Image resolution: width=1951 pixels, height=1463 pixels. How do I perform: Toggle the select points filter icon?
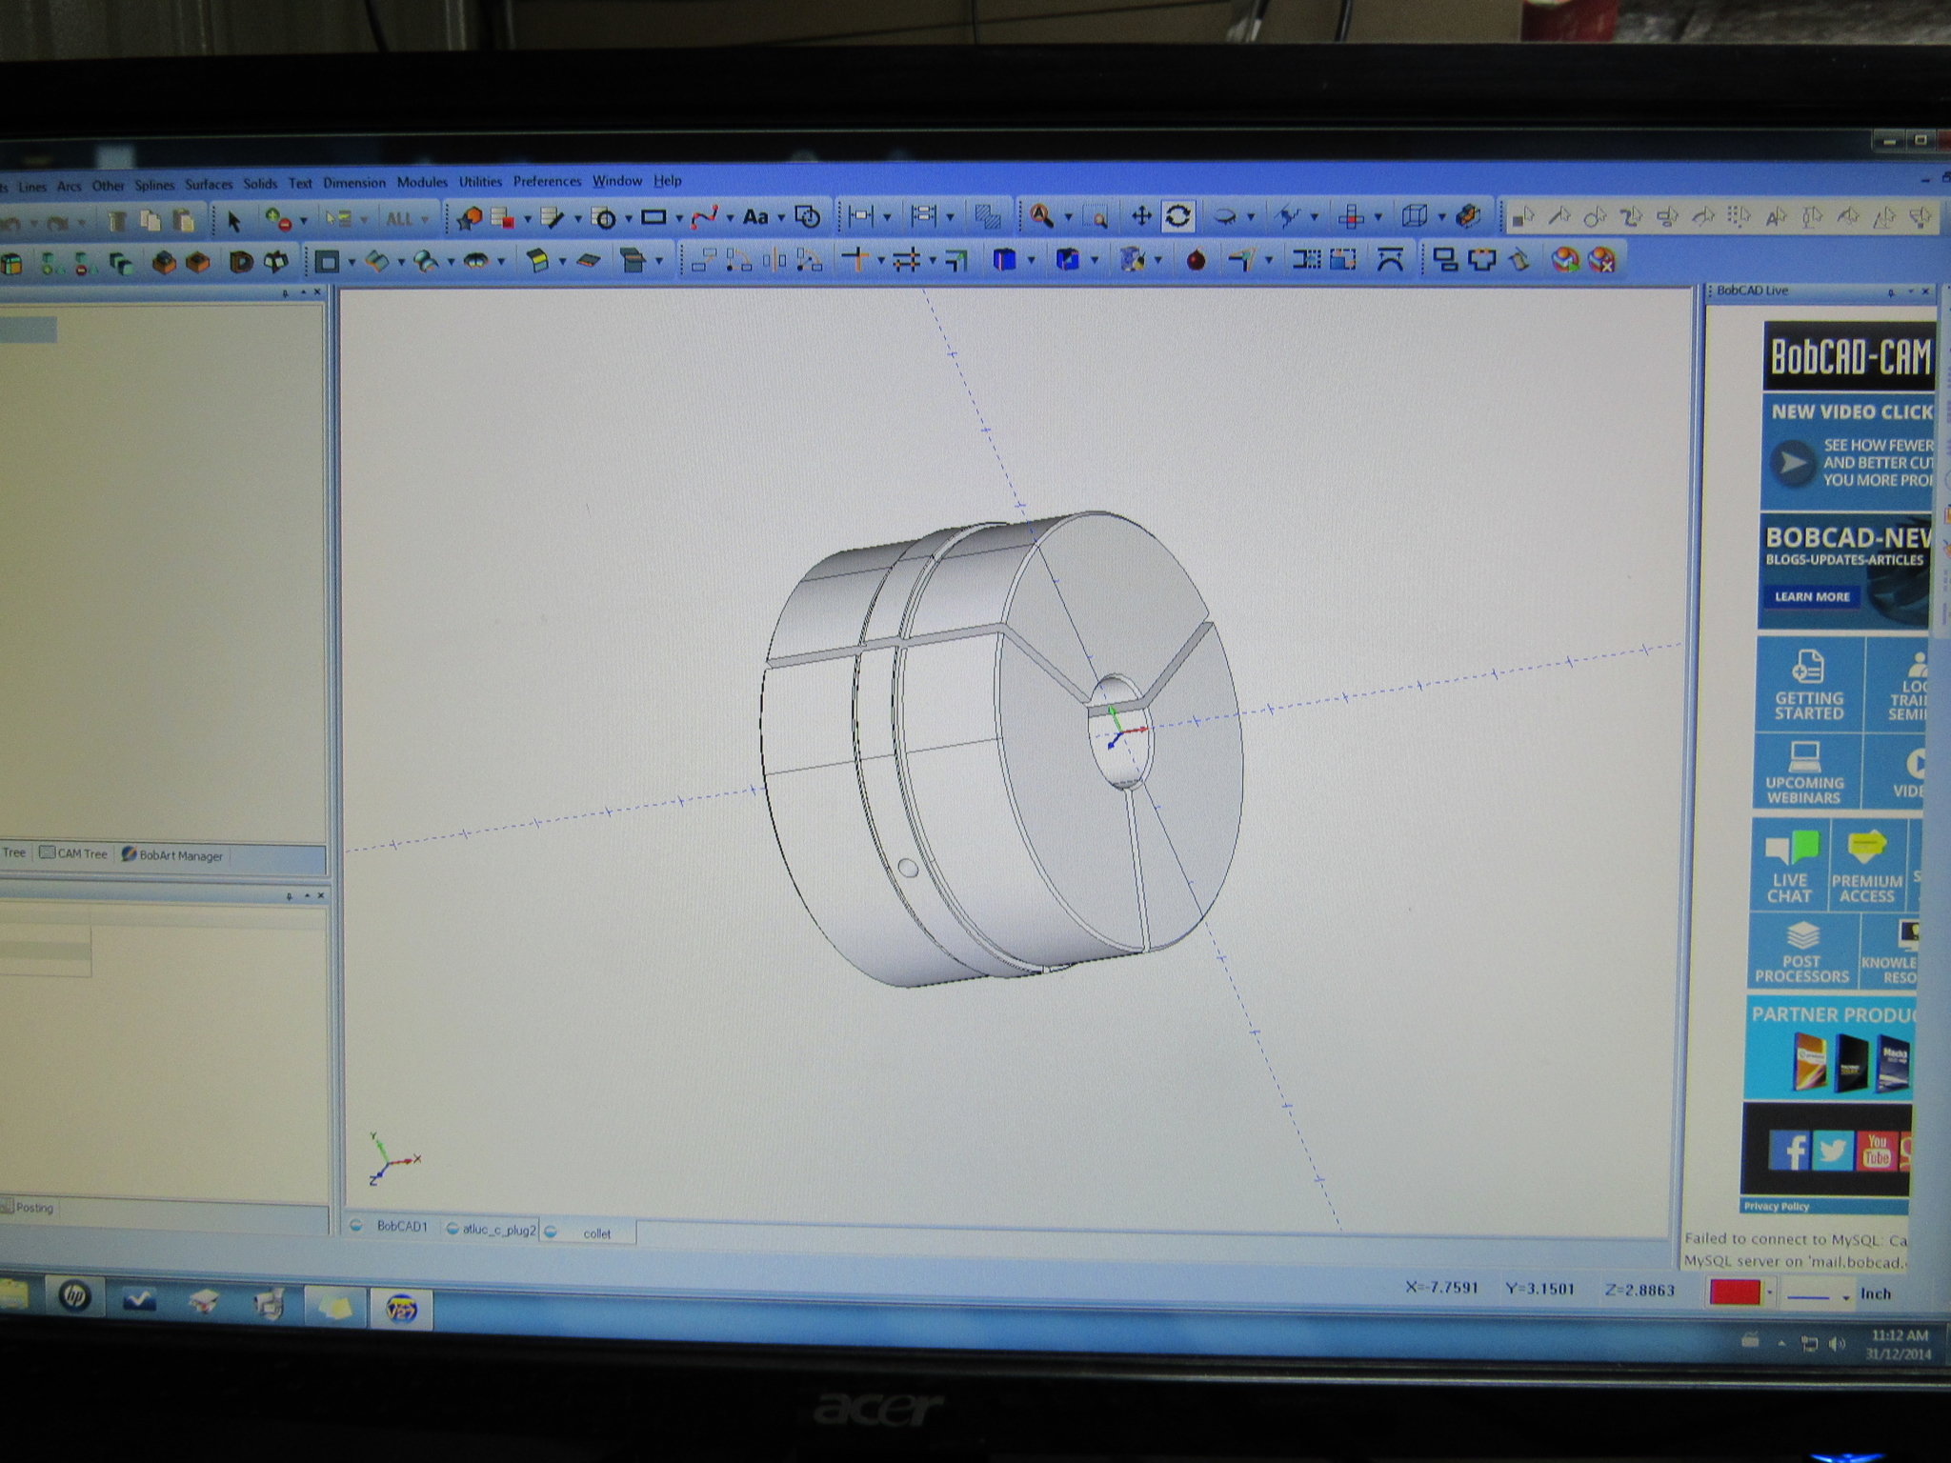tap(1523, 218)
